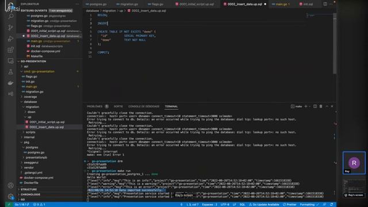Select Ray's participant thumbnail in Jitsi
Image resolution: width=368 pixels, height=207 pixels.
(x=354, y=163)
